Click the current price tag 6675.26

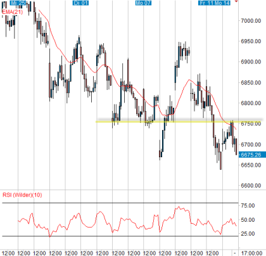[252, 155]
